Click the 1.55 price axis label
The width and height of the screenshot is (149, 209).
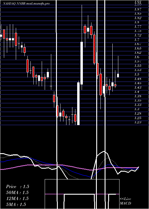click(138, 66)
